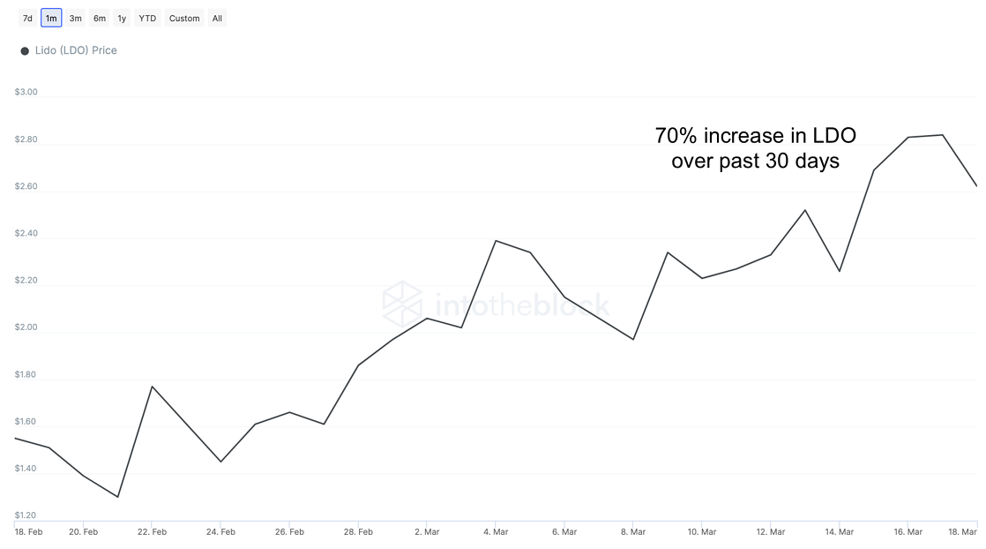
Task: Choose the 1y time range
Action: [x=122, y=19]
